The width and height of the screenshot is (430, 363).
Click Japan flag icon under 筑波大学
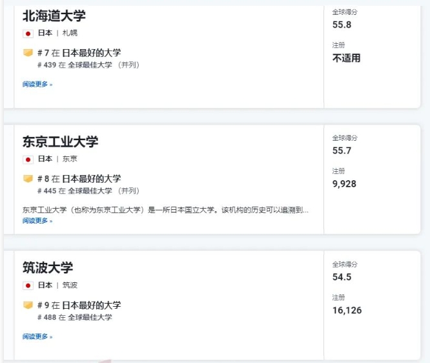tap(28, 285)
